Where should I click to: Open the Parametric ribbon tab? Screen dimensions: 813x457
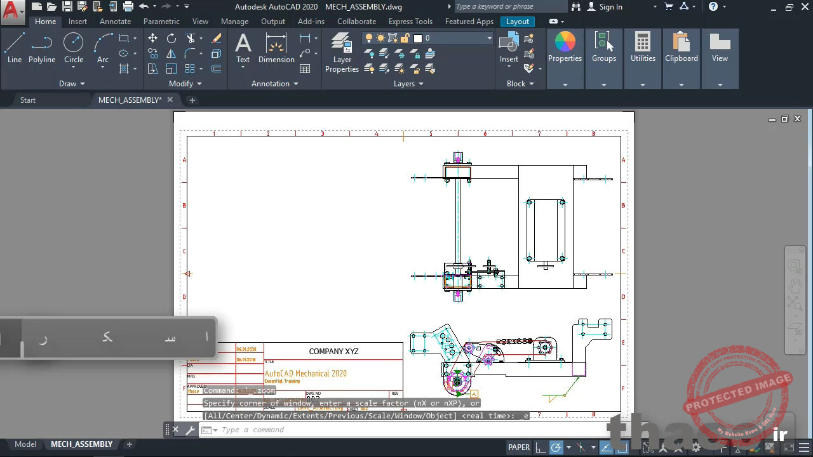pyautogui.click(x=161, y=21)
